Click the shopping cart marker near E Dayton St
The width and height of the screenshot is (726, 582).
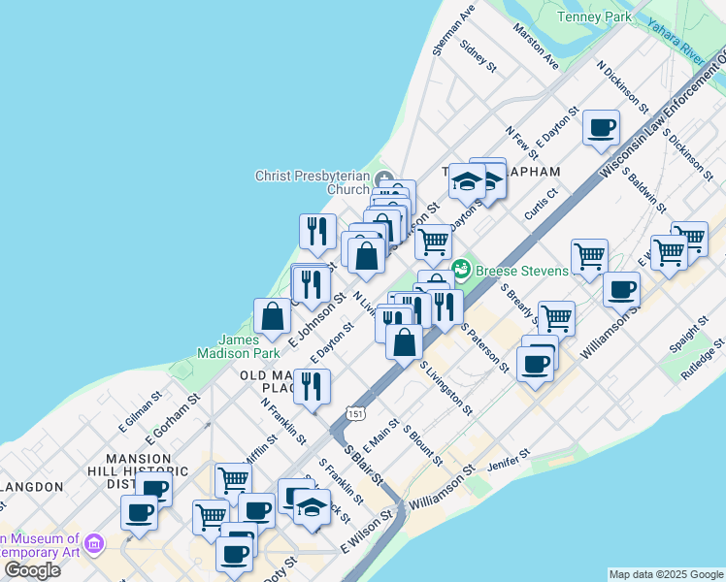[433, 241]
